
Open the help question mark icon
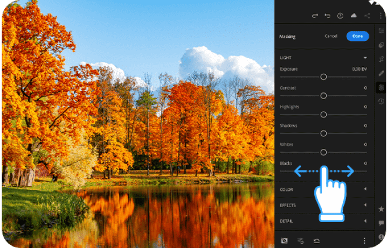(x=341, y=16)
